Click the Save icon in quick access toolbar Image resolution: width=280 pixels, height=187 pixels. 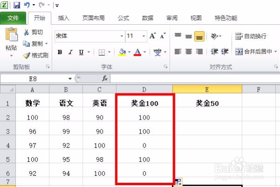[x=17, y=5]
